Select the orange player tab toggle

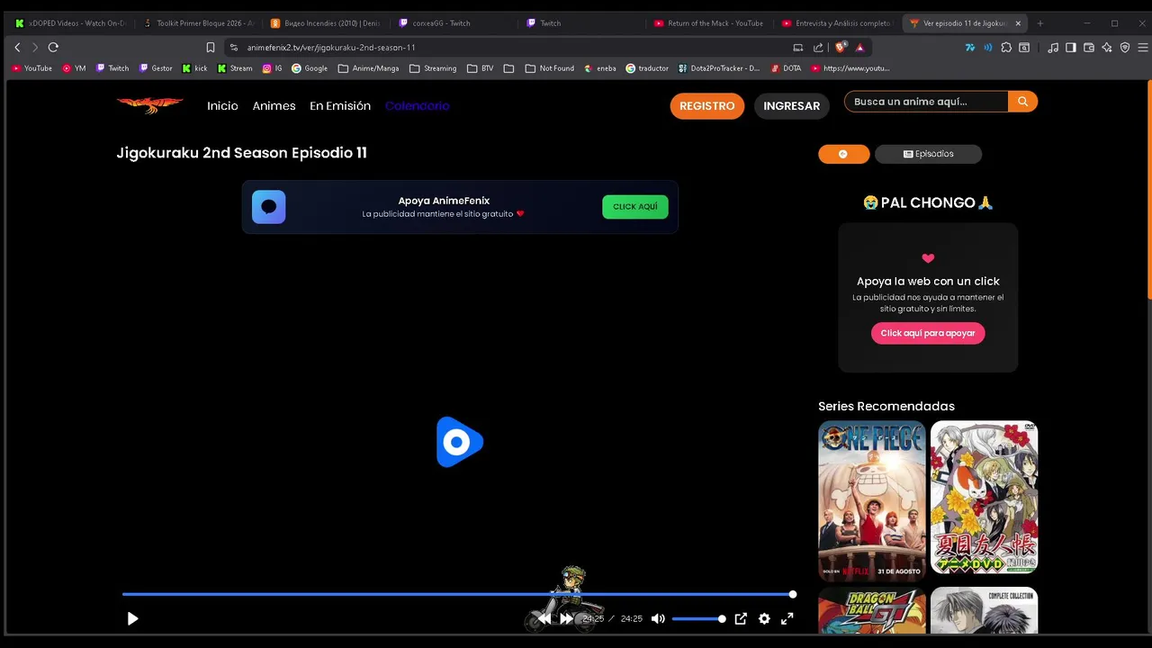tap(843, 154)
